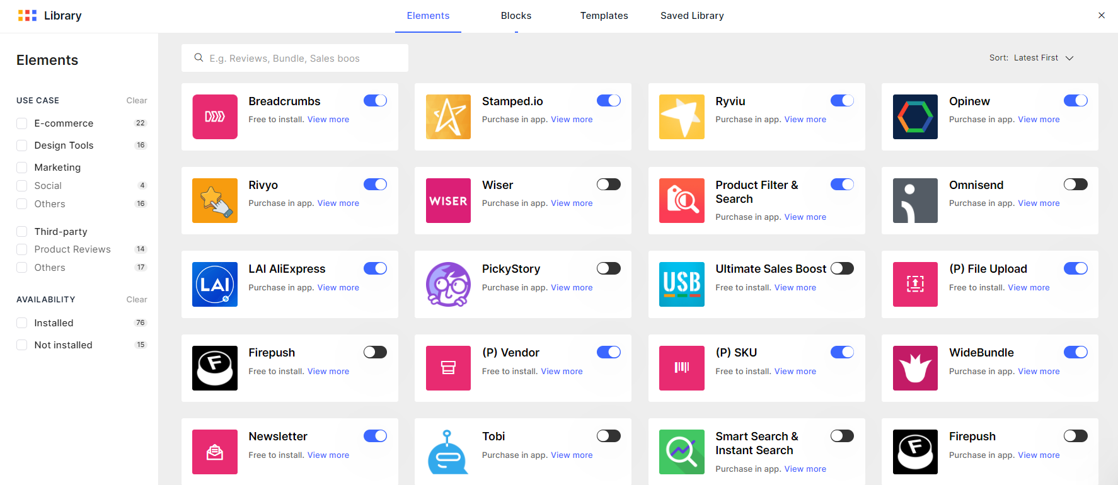The width and height of the screenshot is (1118, 485).
Task: Enable the Tobi toggle
Action: 609,436
